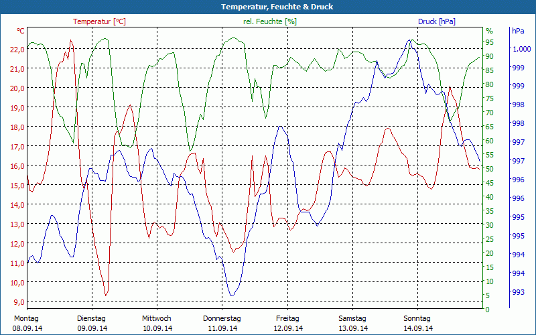Click the 21,0 temperature axis value
Viewport: 536px width, 335px height.
coord(17,69)
